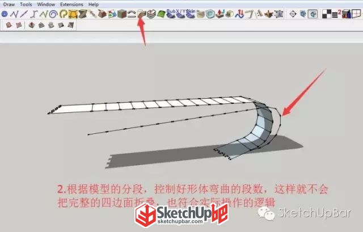363x232 pixels.
Task: Activate the brown Shape Bender tool icon
Action: (141, 14)
